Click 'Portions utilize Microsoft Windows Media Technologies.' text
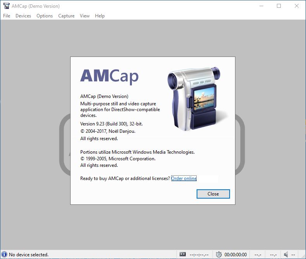 coord(137,152)
